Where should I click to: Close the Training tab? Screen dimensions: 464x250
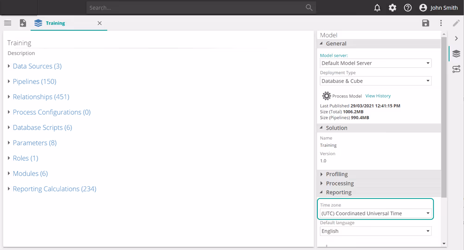(x=100, y=23)
